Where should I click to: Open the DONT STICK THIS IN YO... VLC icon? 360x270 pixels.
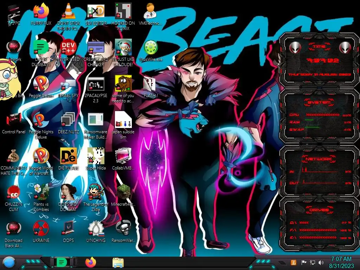(x=69, y=11)
